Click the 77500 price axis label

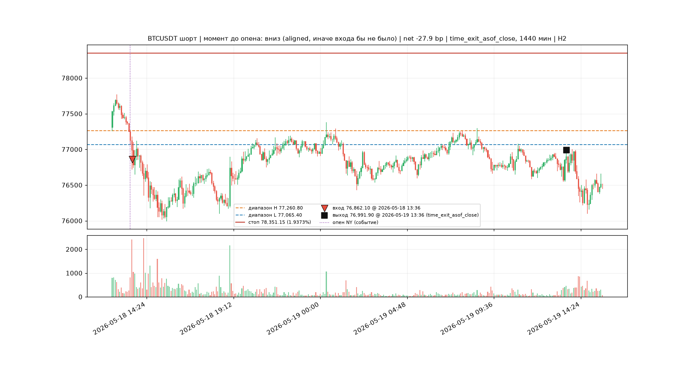(x=72, y=114)
